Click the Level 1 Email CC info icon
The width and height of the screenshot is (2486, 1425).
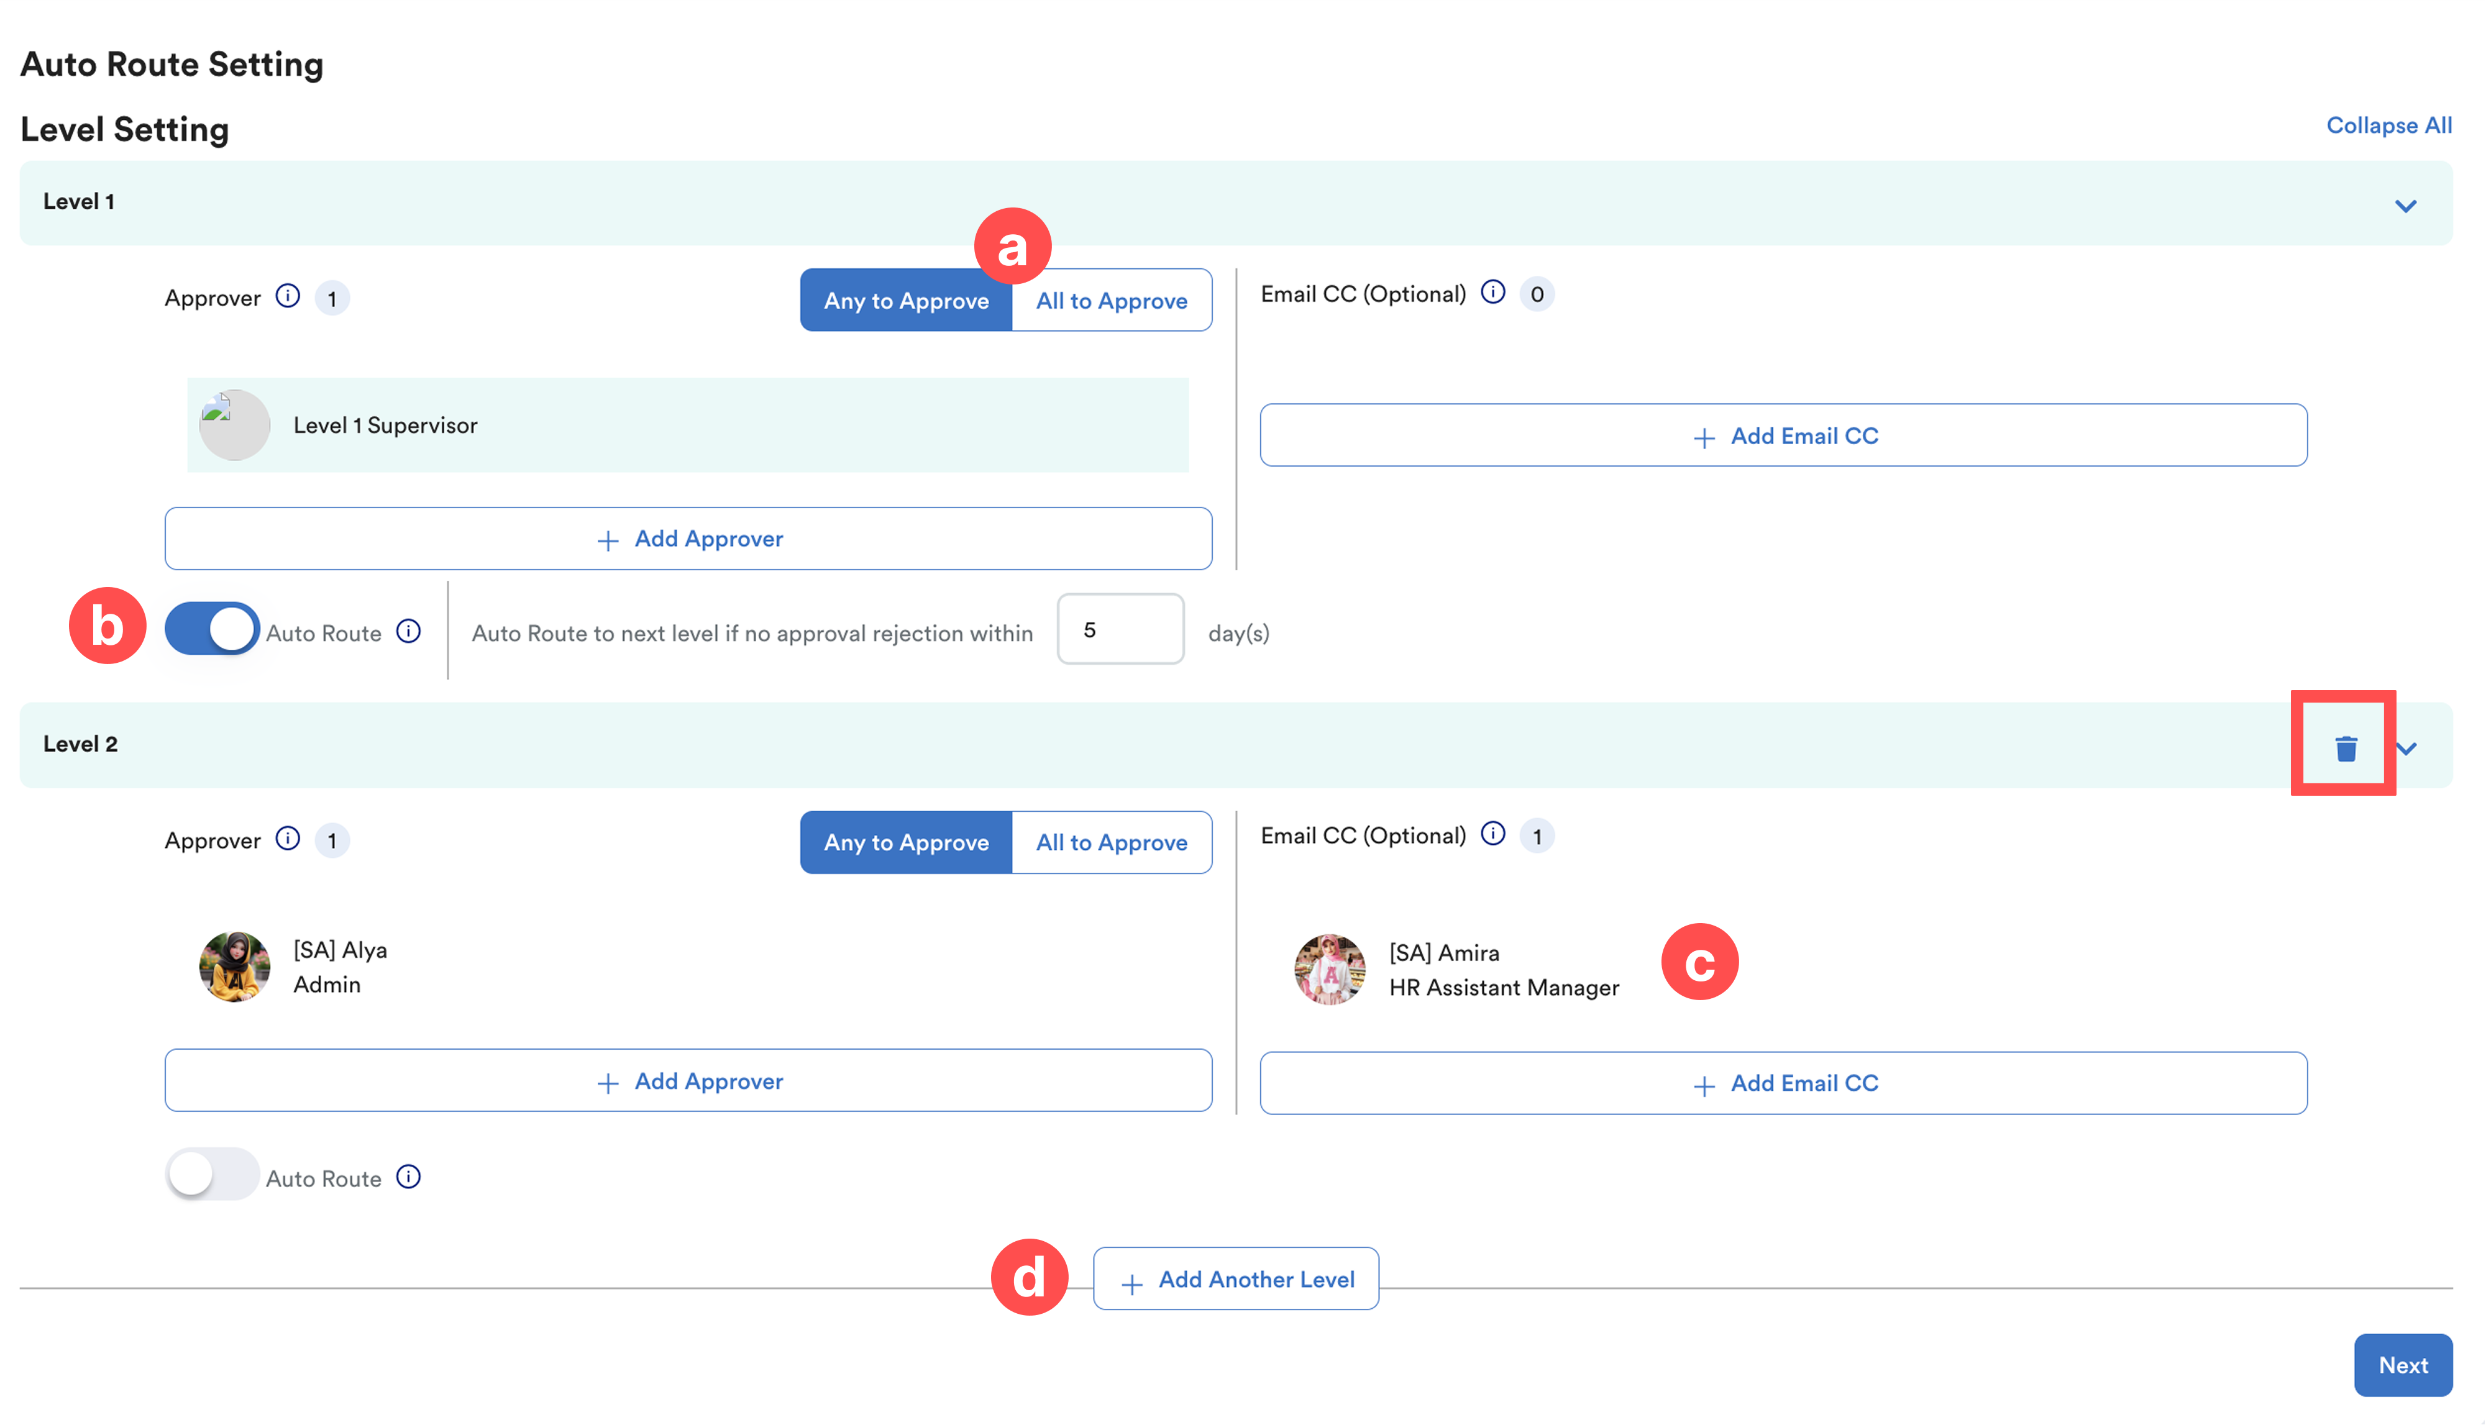(1492, 293)
